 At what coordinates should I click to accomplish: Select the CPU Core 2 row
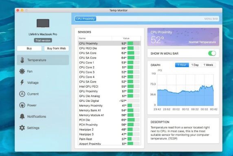pyautogui.click(x=109, y=67)
